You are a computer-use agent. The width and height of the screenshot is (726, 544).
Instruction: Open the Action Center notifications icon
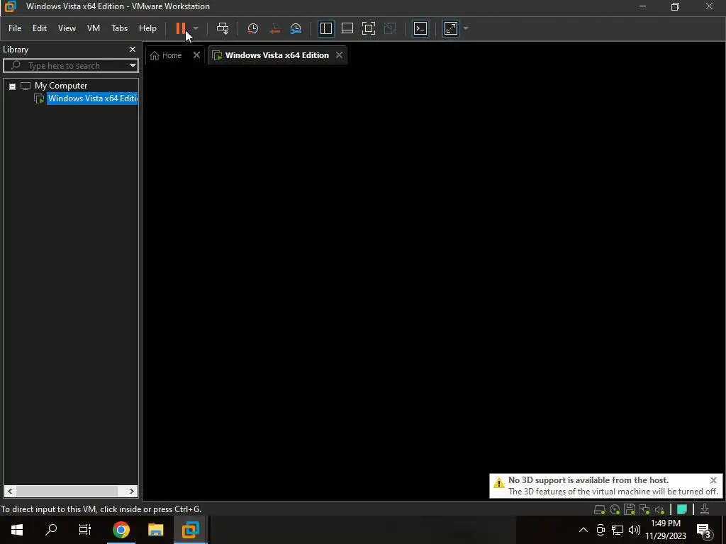point(705,531)
